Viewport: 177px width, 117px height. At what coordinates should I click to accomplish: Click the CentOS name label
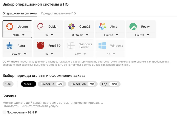click(85, 27)
